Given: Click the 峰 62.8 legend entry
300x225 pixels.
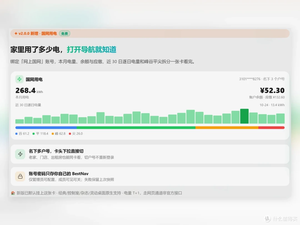Looking at the screenshot, I should 59,134.
